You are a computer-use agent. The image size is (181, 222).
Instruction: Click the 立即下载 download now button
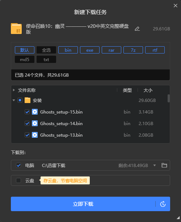(x=83, y=204)
